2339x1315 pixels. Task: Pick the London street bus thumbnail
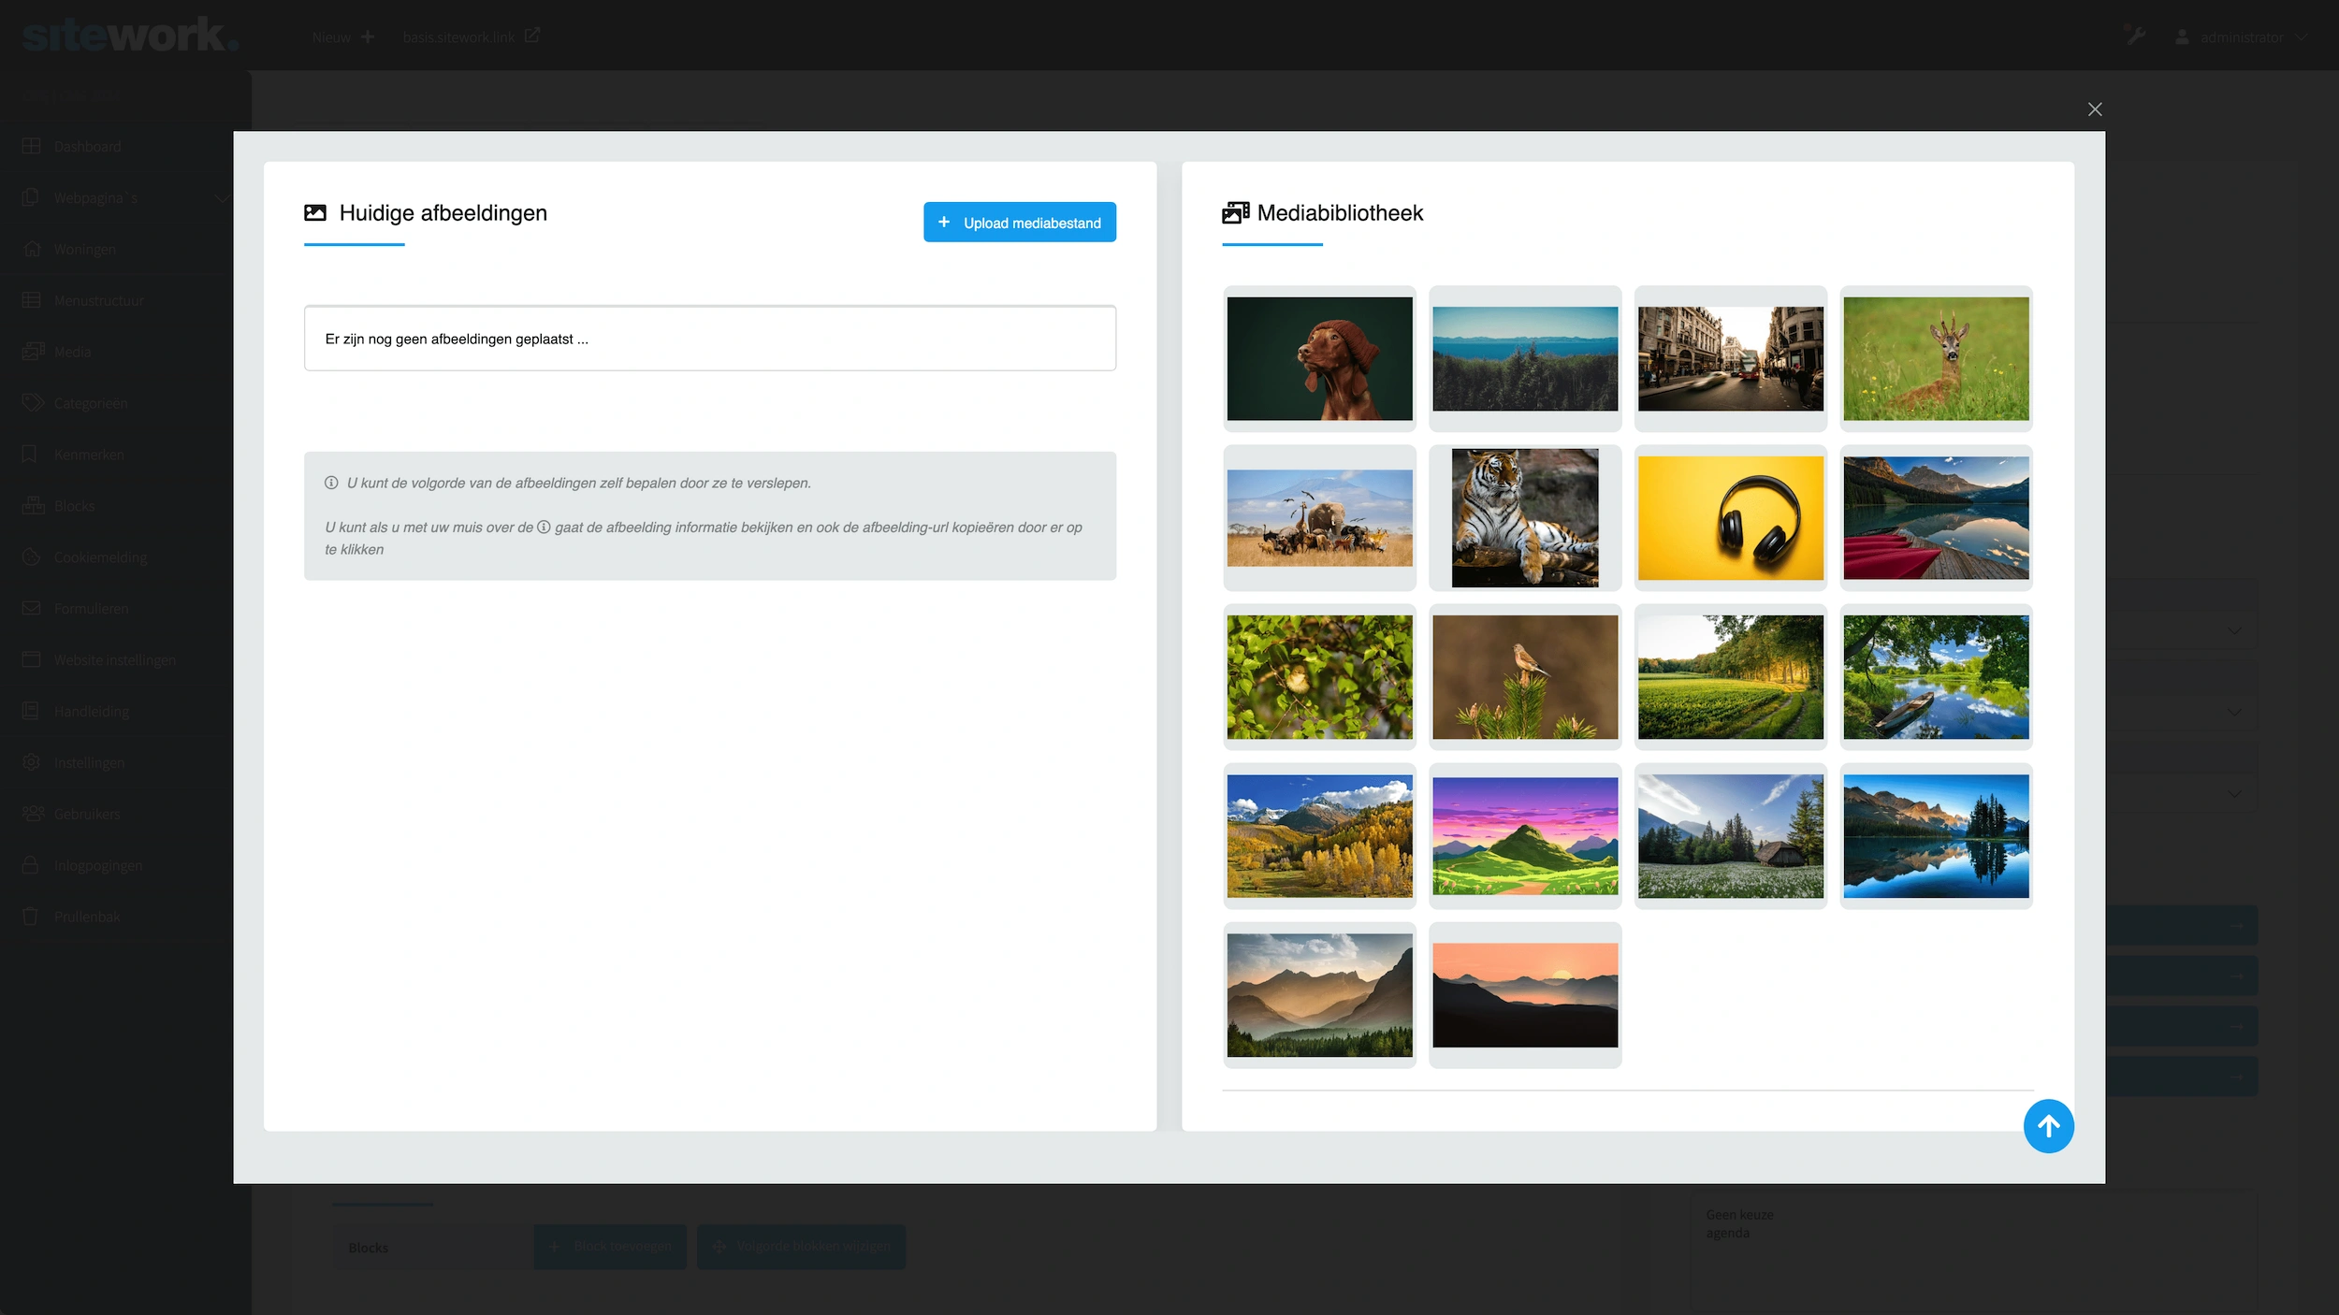pyautogui.click(x=1730, y=359)
